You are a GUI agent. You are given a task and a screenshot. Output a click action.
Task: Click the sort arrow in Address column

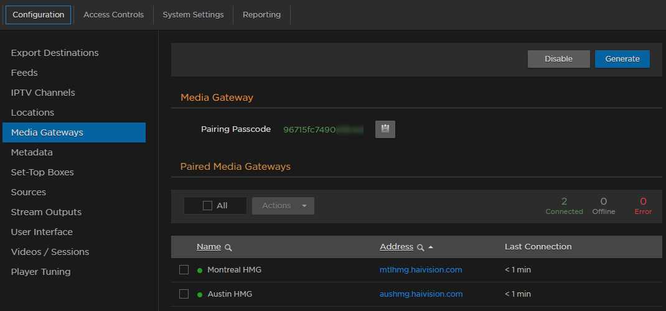(x=431, y=248)
